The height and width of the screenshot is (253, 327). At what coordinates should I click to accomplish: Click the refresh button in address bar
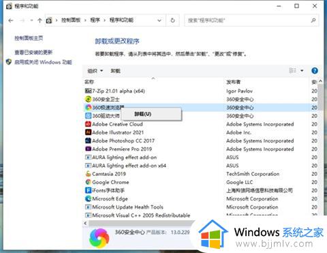(x=172, y=20)
